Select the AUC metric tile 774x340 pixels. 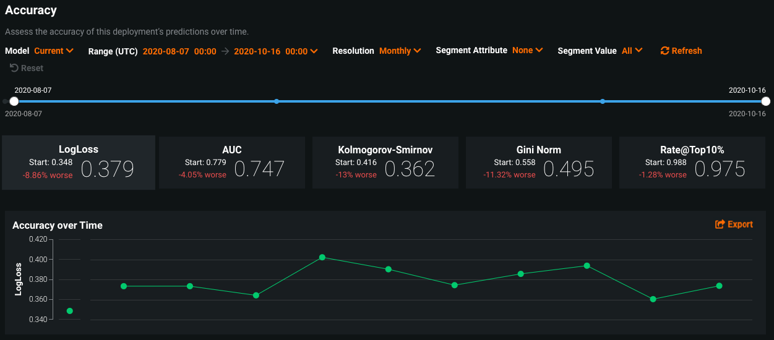[232, 163]
